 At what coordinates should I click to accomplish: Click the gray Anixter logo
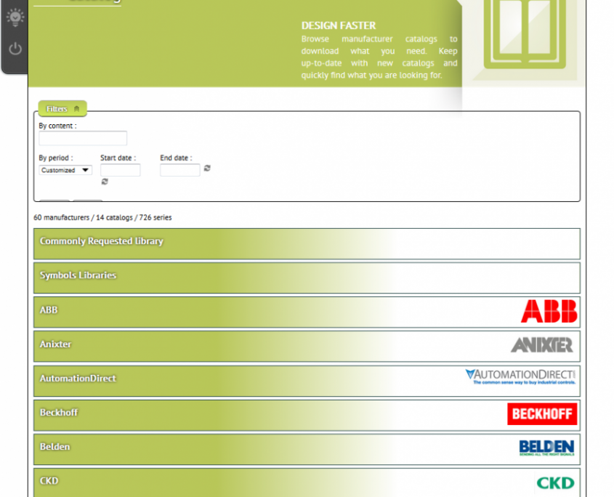542,344
